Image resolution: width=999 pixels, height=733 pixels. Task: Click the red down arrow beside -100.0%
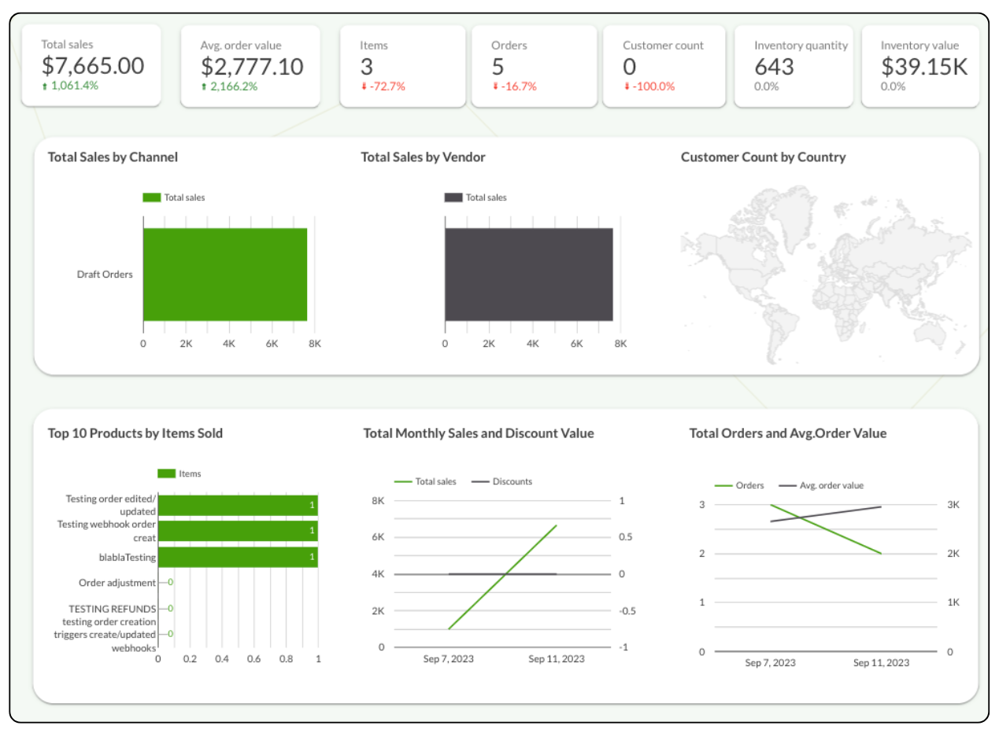click(x=627, y=87)
